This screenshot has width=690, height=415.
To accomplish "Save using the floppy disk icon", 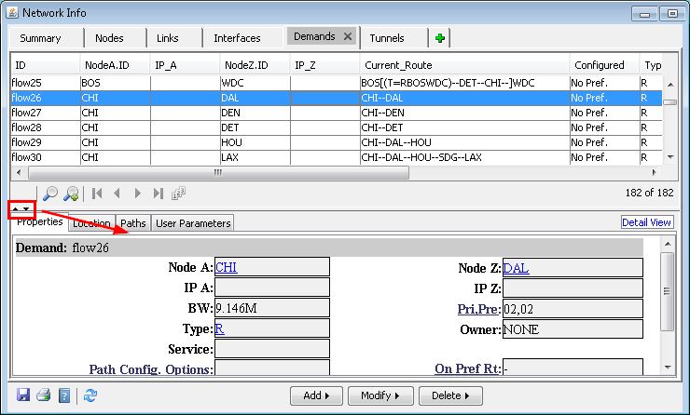I will coord(23,395).
